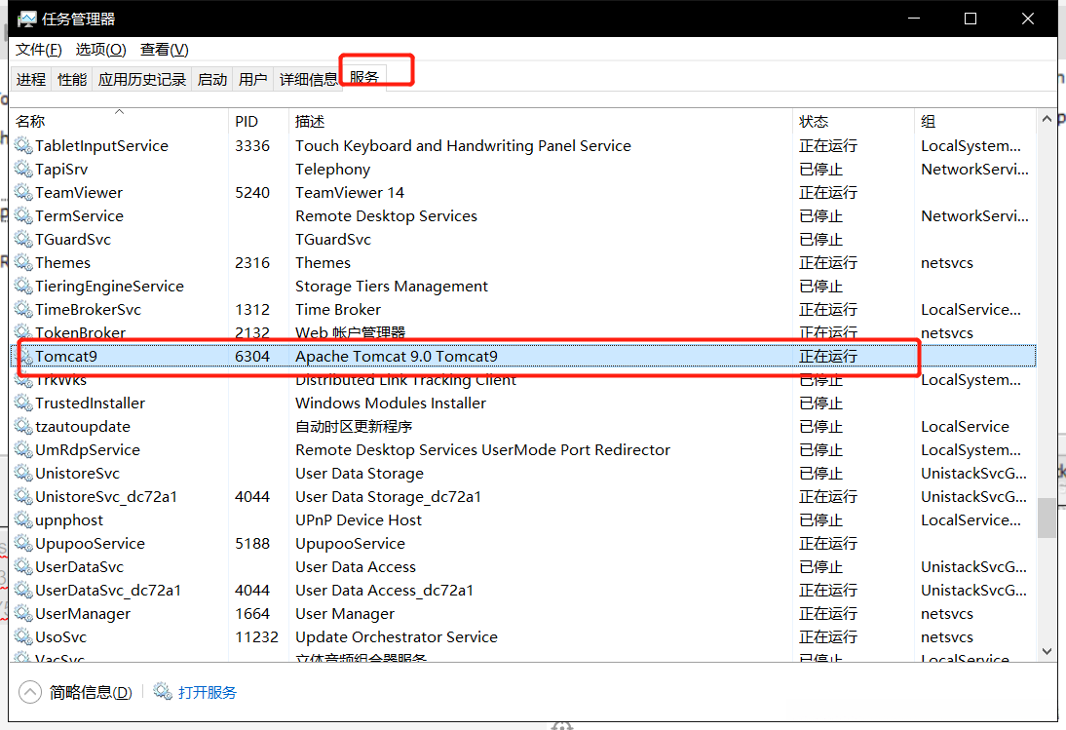Sort services by the 名称 column header
The height and width of the screenshot is (730, 1066).
120,121
